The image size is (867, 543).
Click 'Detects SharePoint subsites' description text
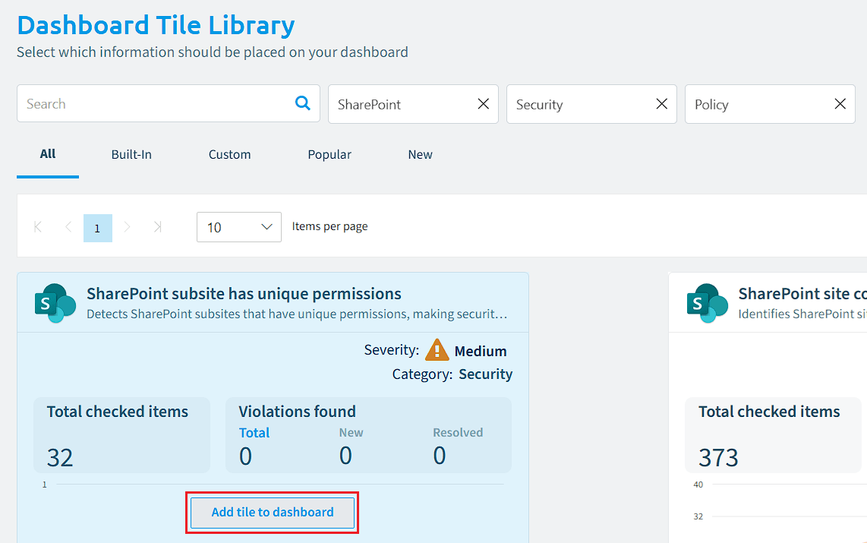point(297,314)
